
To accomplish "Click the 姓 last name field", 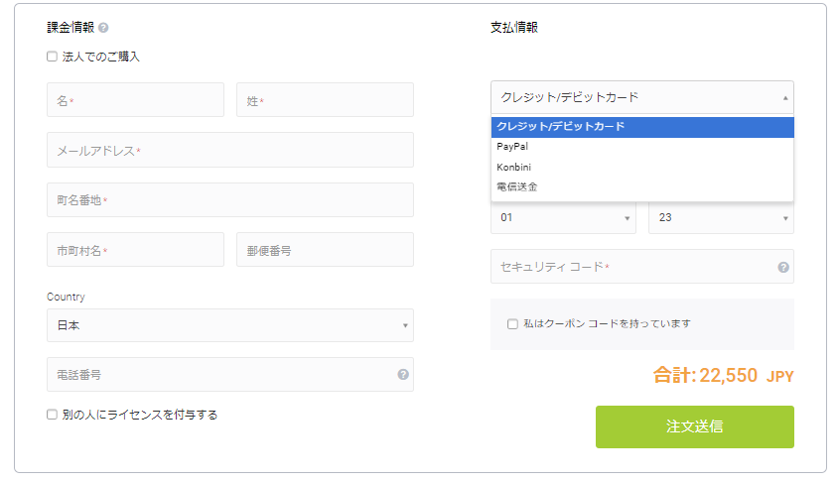I will click(325, 100).
